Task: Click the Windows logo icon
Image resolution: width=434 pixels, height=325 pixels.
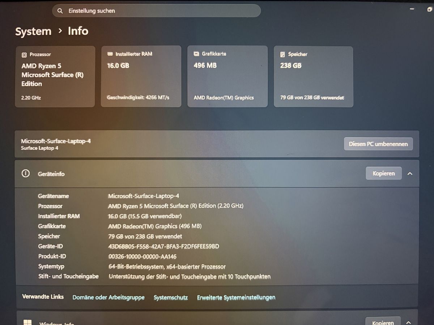Action: point(28,322)
